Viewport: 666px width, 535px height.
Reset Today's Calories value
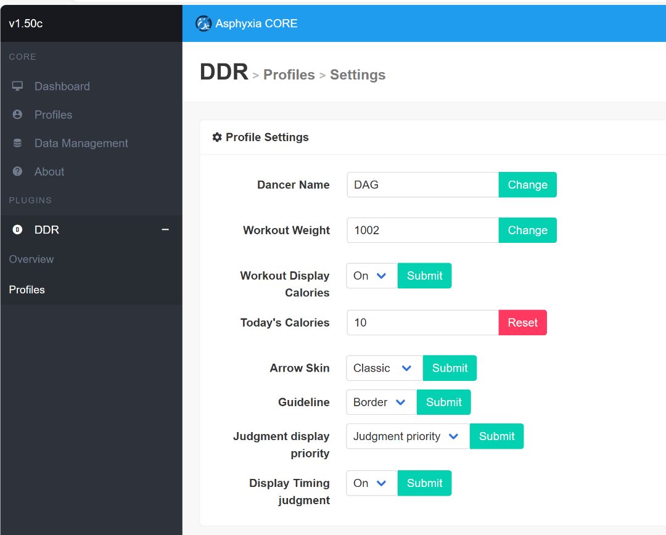522,323
